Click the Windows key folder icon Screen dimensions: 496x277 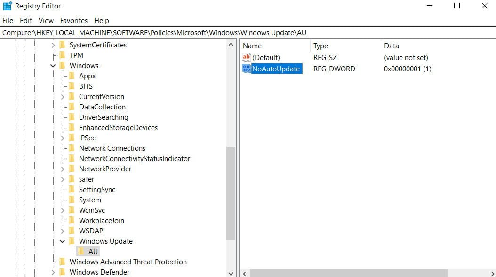(x=62, y=66)
